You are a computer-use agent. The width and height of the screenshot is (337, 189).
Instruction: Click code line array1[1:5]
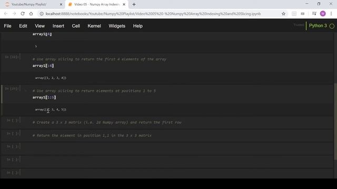click(44, 98)
